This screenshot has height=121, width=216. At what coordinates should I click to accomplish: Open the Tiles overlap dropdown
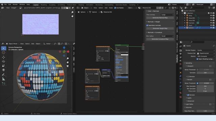167,15
